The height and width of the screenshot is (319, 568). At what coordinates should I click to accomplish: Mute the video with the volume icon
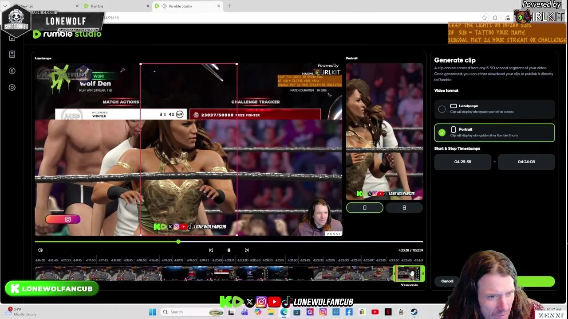coord(40,250)
